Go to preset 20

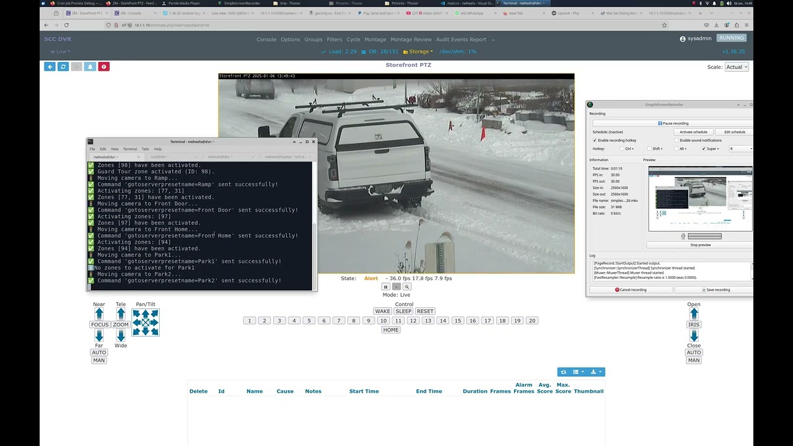coord(532,321)
